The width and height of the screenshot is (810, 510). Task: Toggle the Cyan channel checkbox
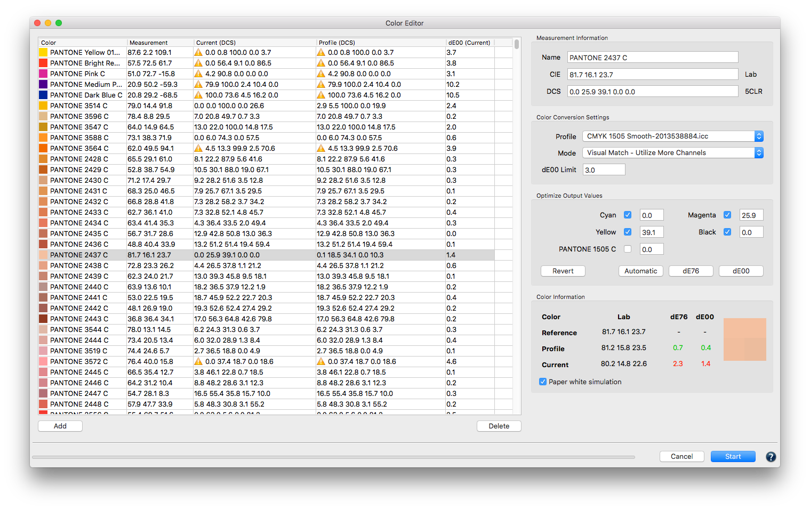(x=628, y=215)
